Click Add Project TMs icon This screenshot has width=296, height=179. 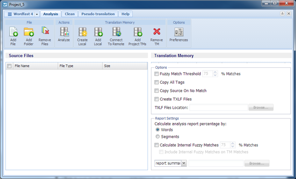point(138,31)
